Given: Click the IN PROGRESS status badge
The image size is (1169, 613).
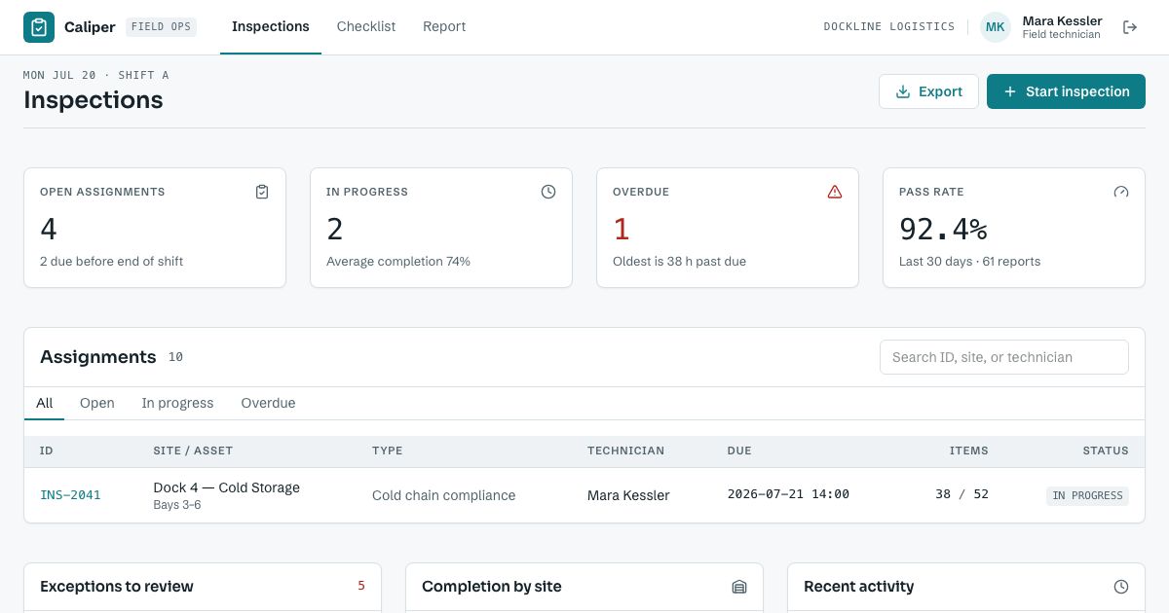Looking at the screenshot, I should click(1087, 495).
